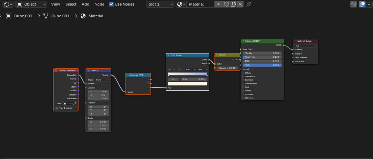Toggle the Use Nodes checkbox
Viewport: 373px width, 159px height.
pos(111,4)
